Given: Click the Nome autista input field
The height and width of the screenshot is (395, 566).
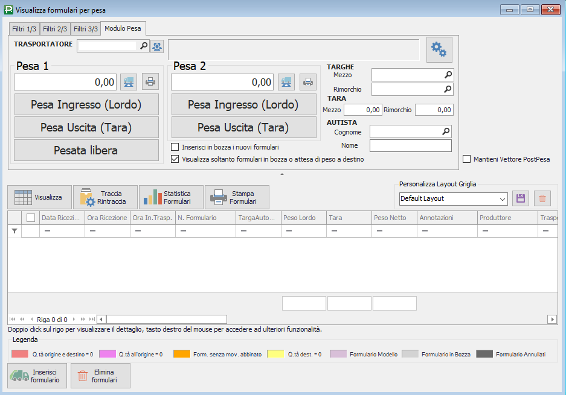Looking at the screenshot, I should click(x=410, y=146).
